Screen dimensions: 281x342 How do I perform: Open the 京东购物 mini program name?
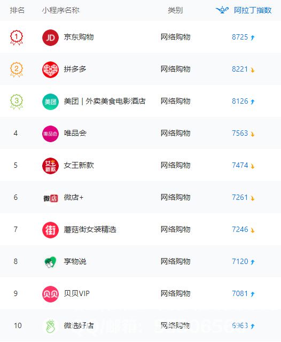(79, 37)
